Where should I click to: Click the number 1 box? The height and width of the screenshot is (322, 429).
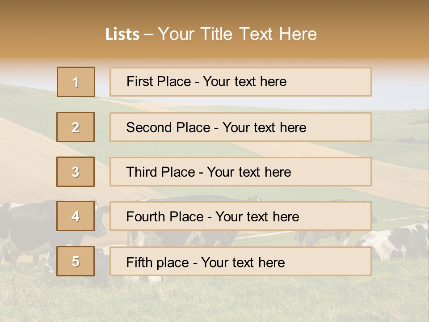pos(76,82)
